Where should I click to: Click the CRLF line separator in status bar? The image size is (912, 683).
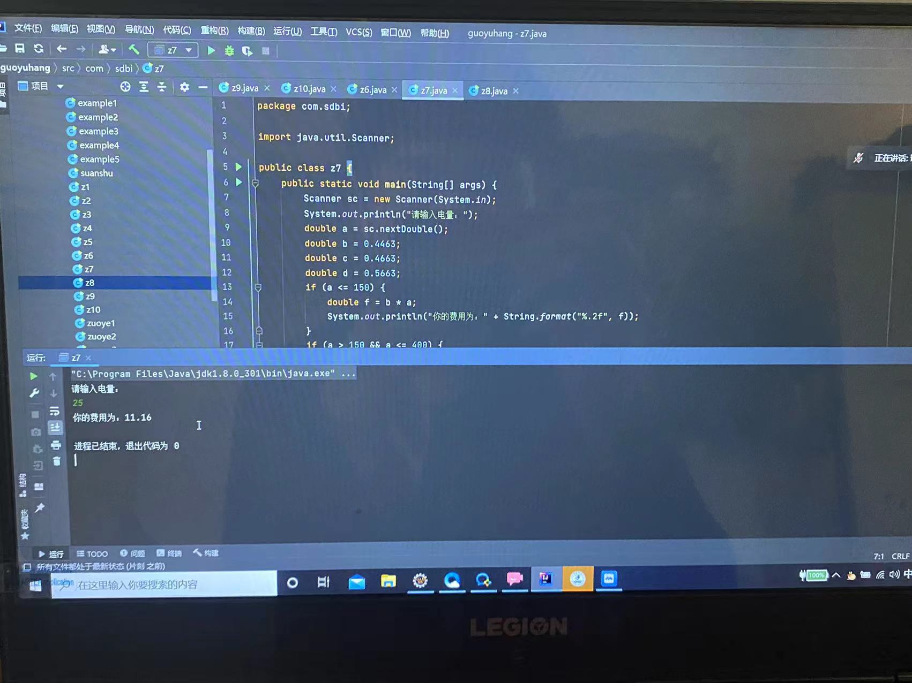click(900, 556)
